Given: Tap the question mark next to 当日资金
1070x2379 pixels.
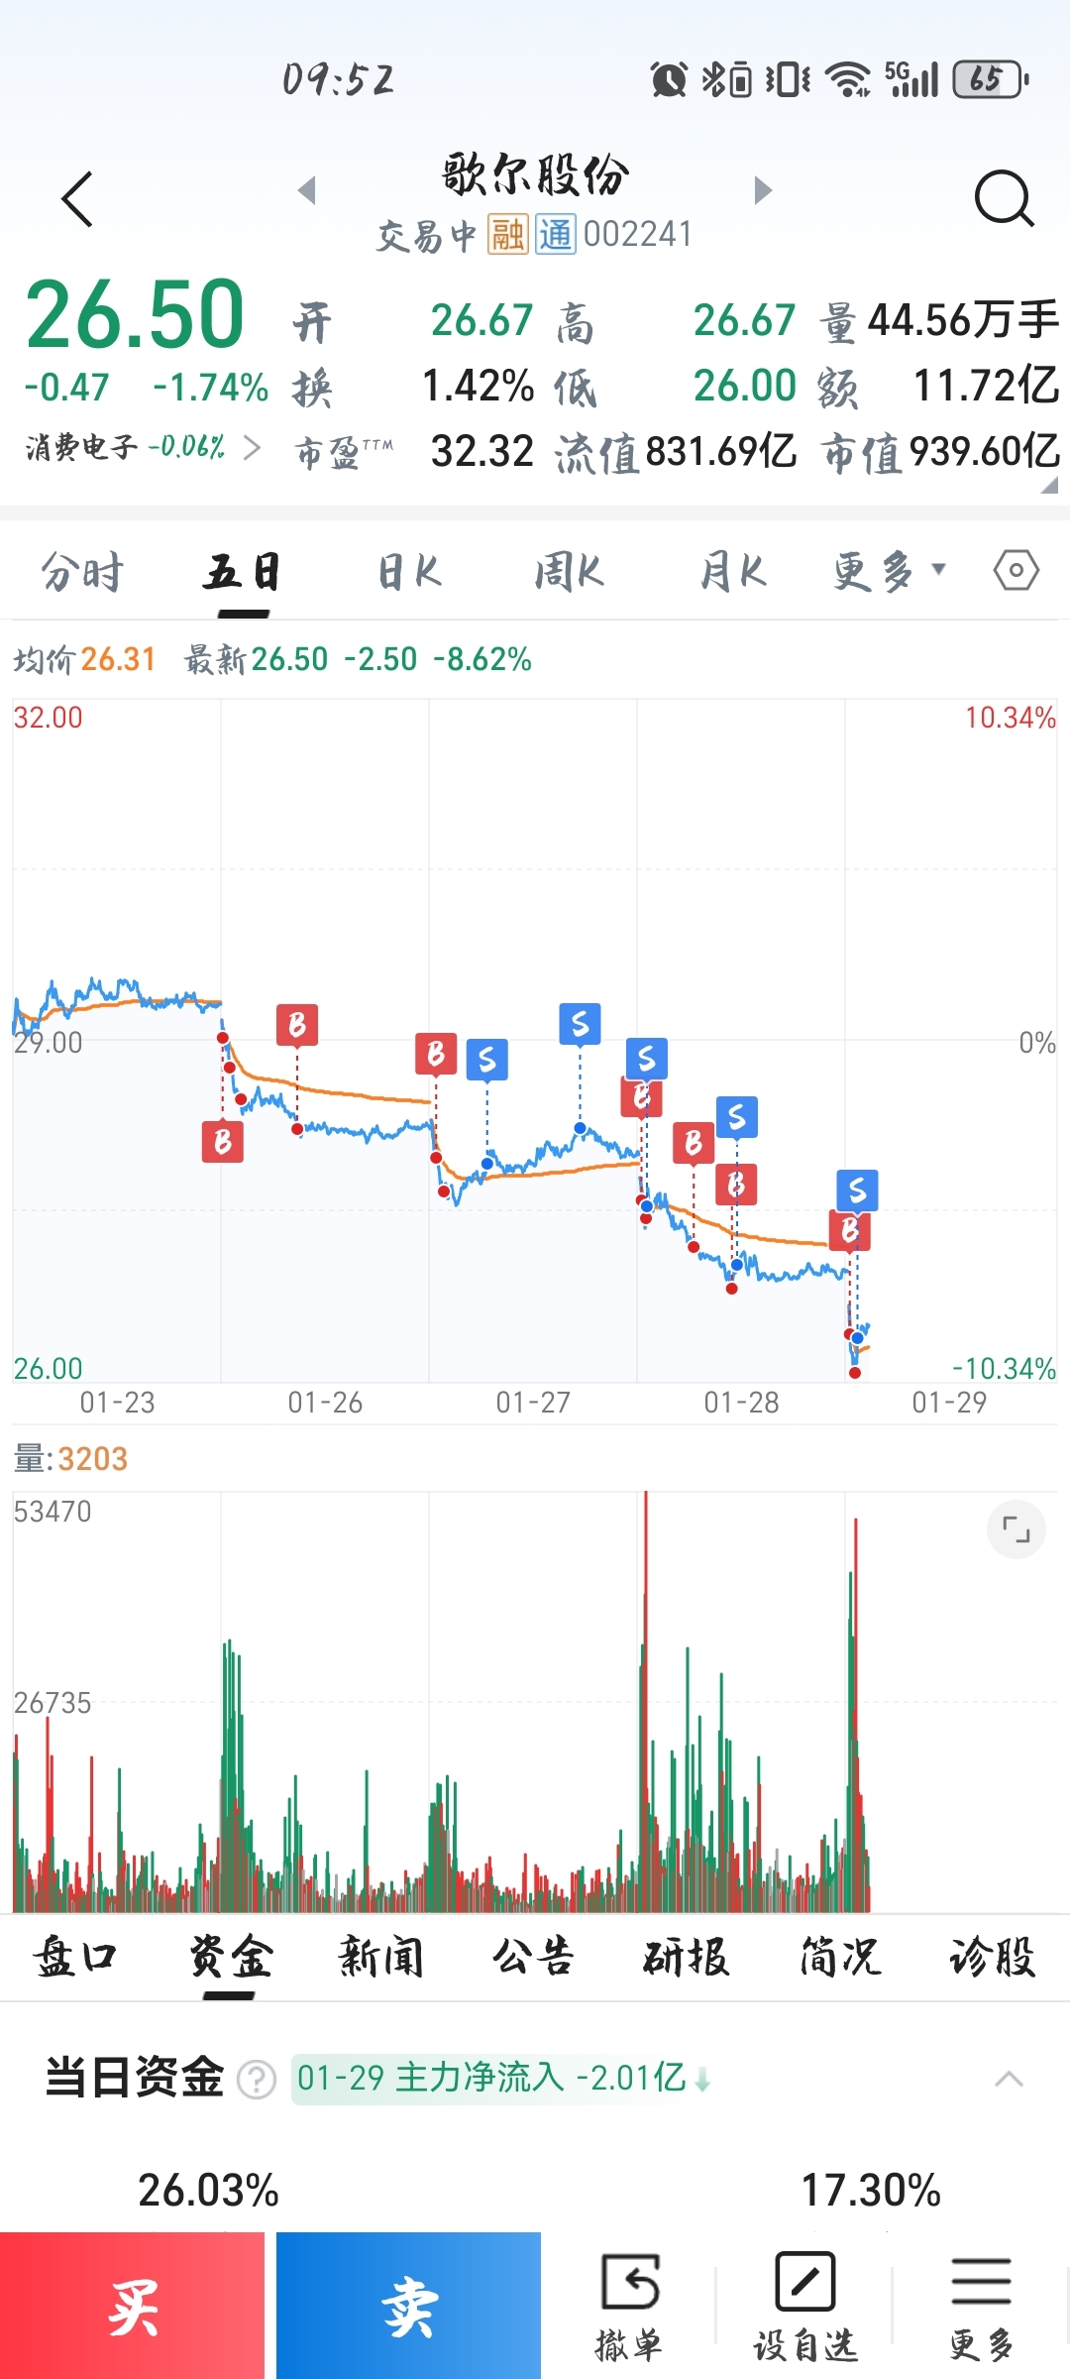Looking at the screenshot, I should pyautogui.click(x=257, y=2079).
